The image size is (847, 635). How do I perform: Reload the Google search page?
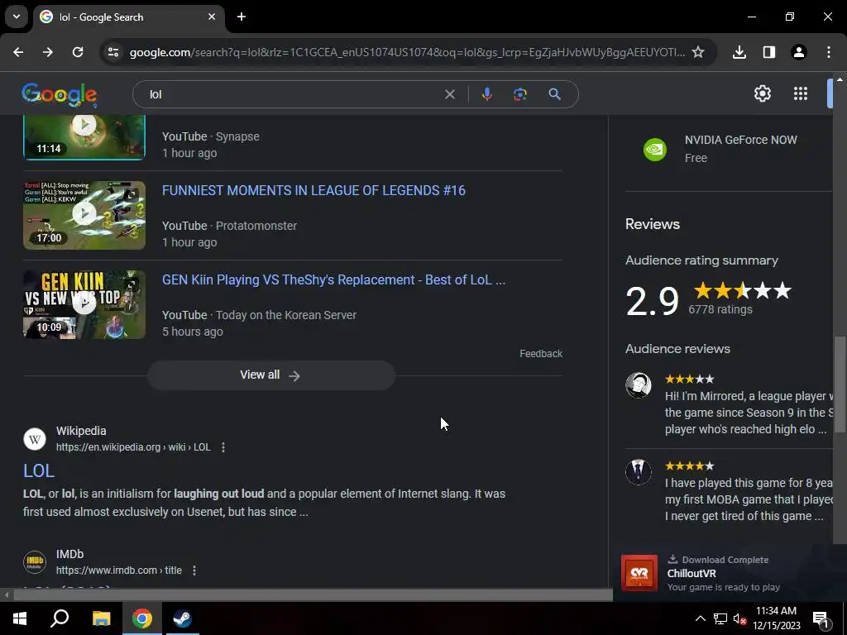(78, 52)
